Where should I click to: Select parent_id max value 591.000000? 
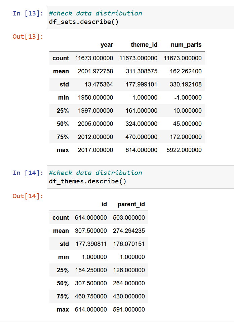[x=129, y=309]
